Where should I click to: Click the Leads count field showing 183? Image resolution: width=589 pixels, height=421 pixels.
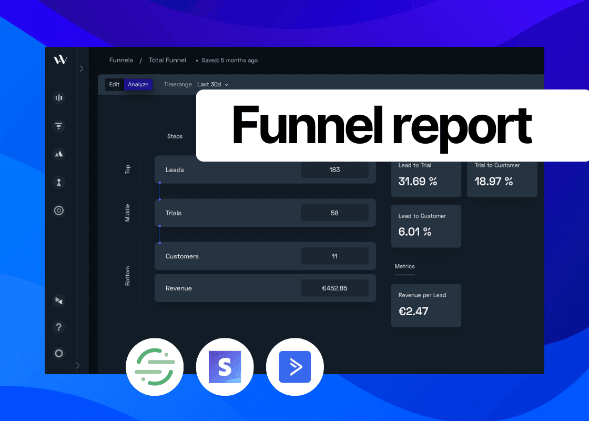[334, 169]
